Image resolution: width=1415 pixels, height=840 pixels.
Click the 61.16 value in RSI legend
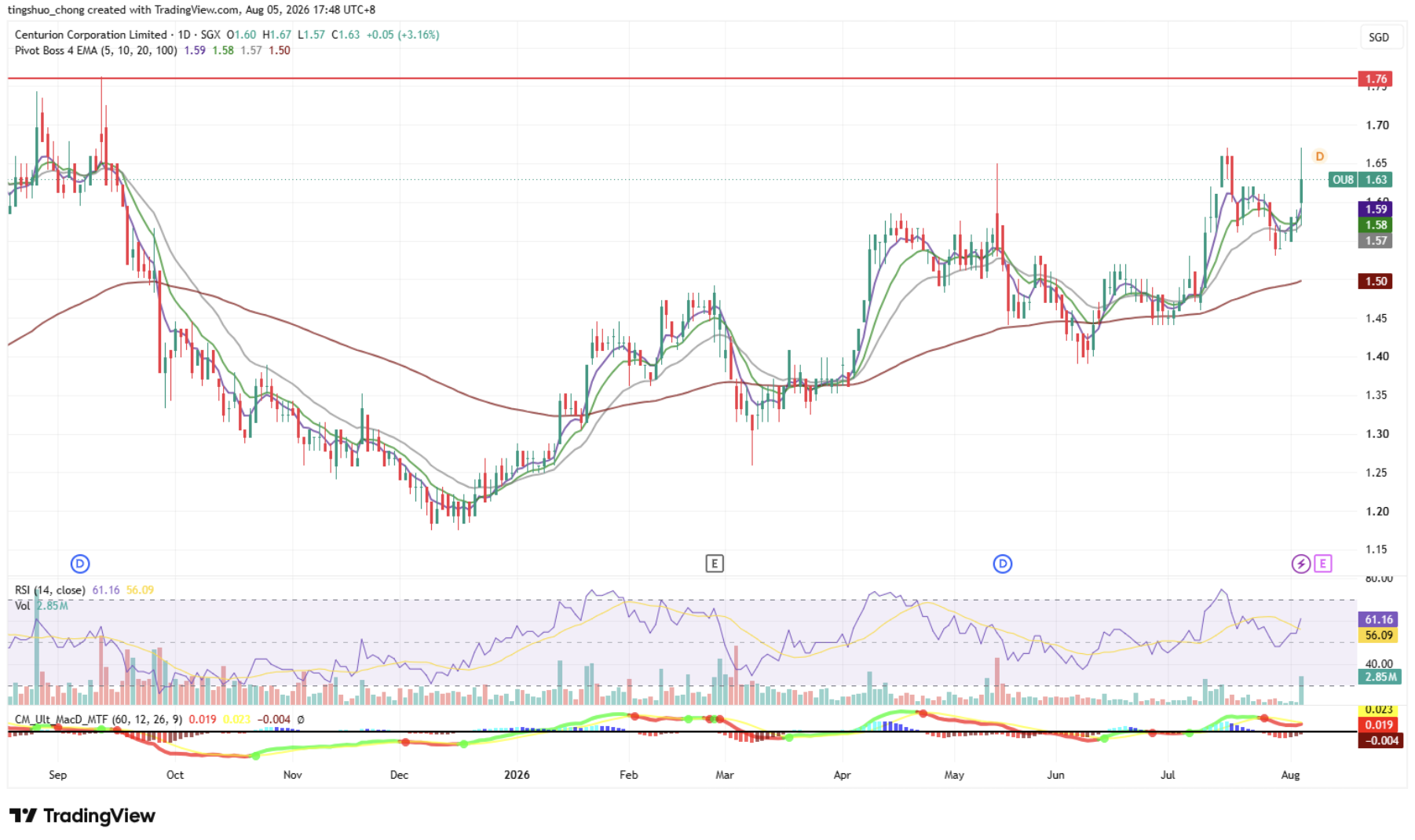(106, 590)
